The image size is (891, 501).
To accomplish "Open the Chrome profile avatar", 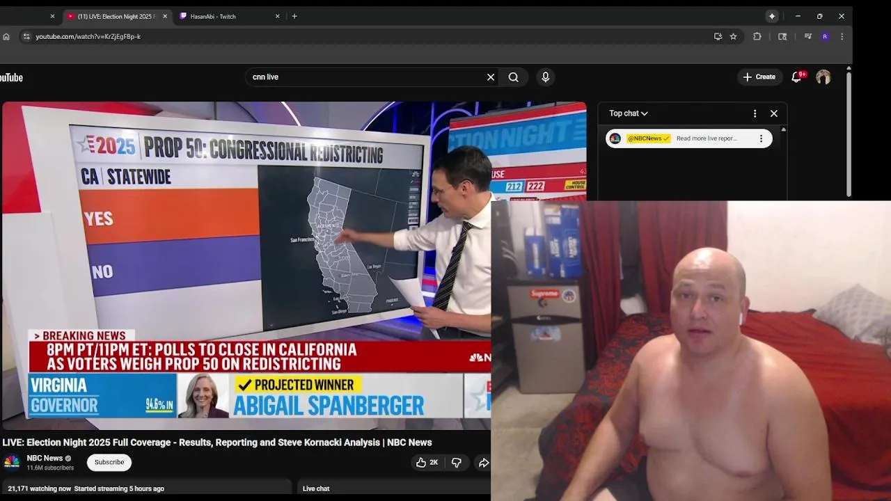I will pos(825,37).
